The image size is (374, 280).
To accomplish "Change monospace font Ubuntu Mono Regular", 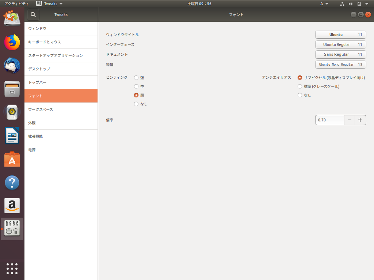I will (x=341, y=65).
